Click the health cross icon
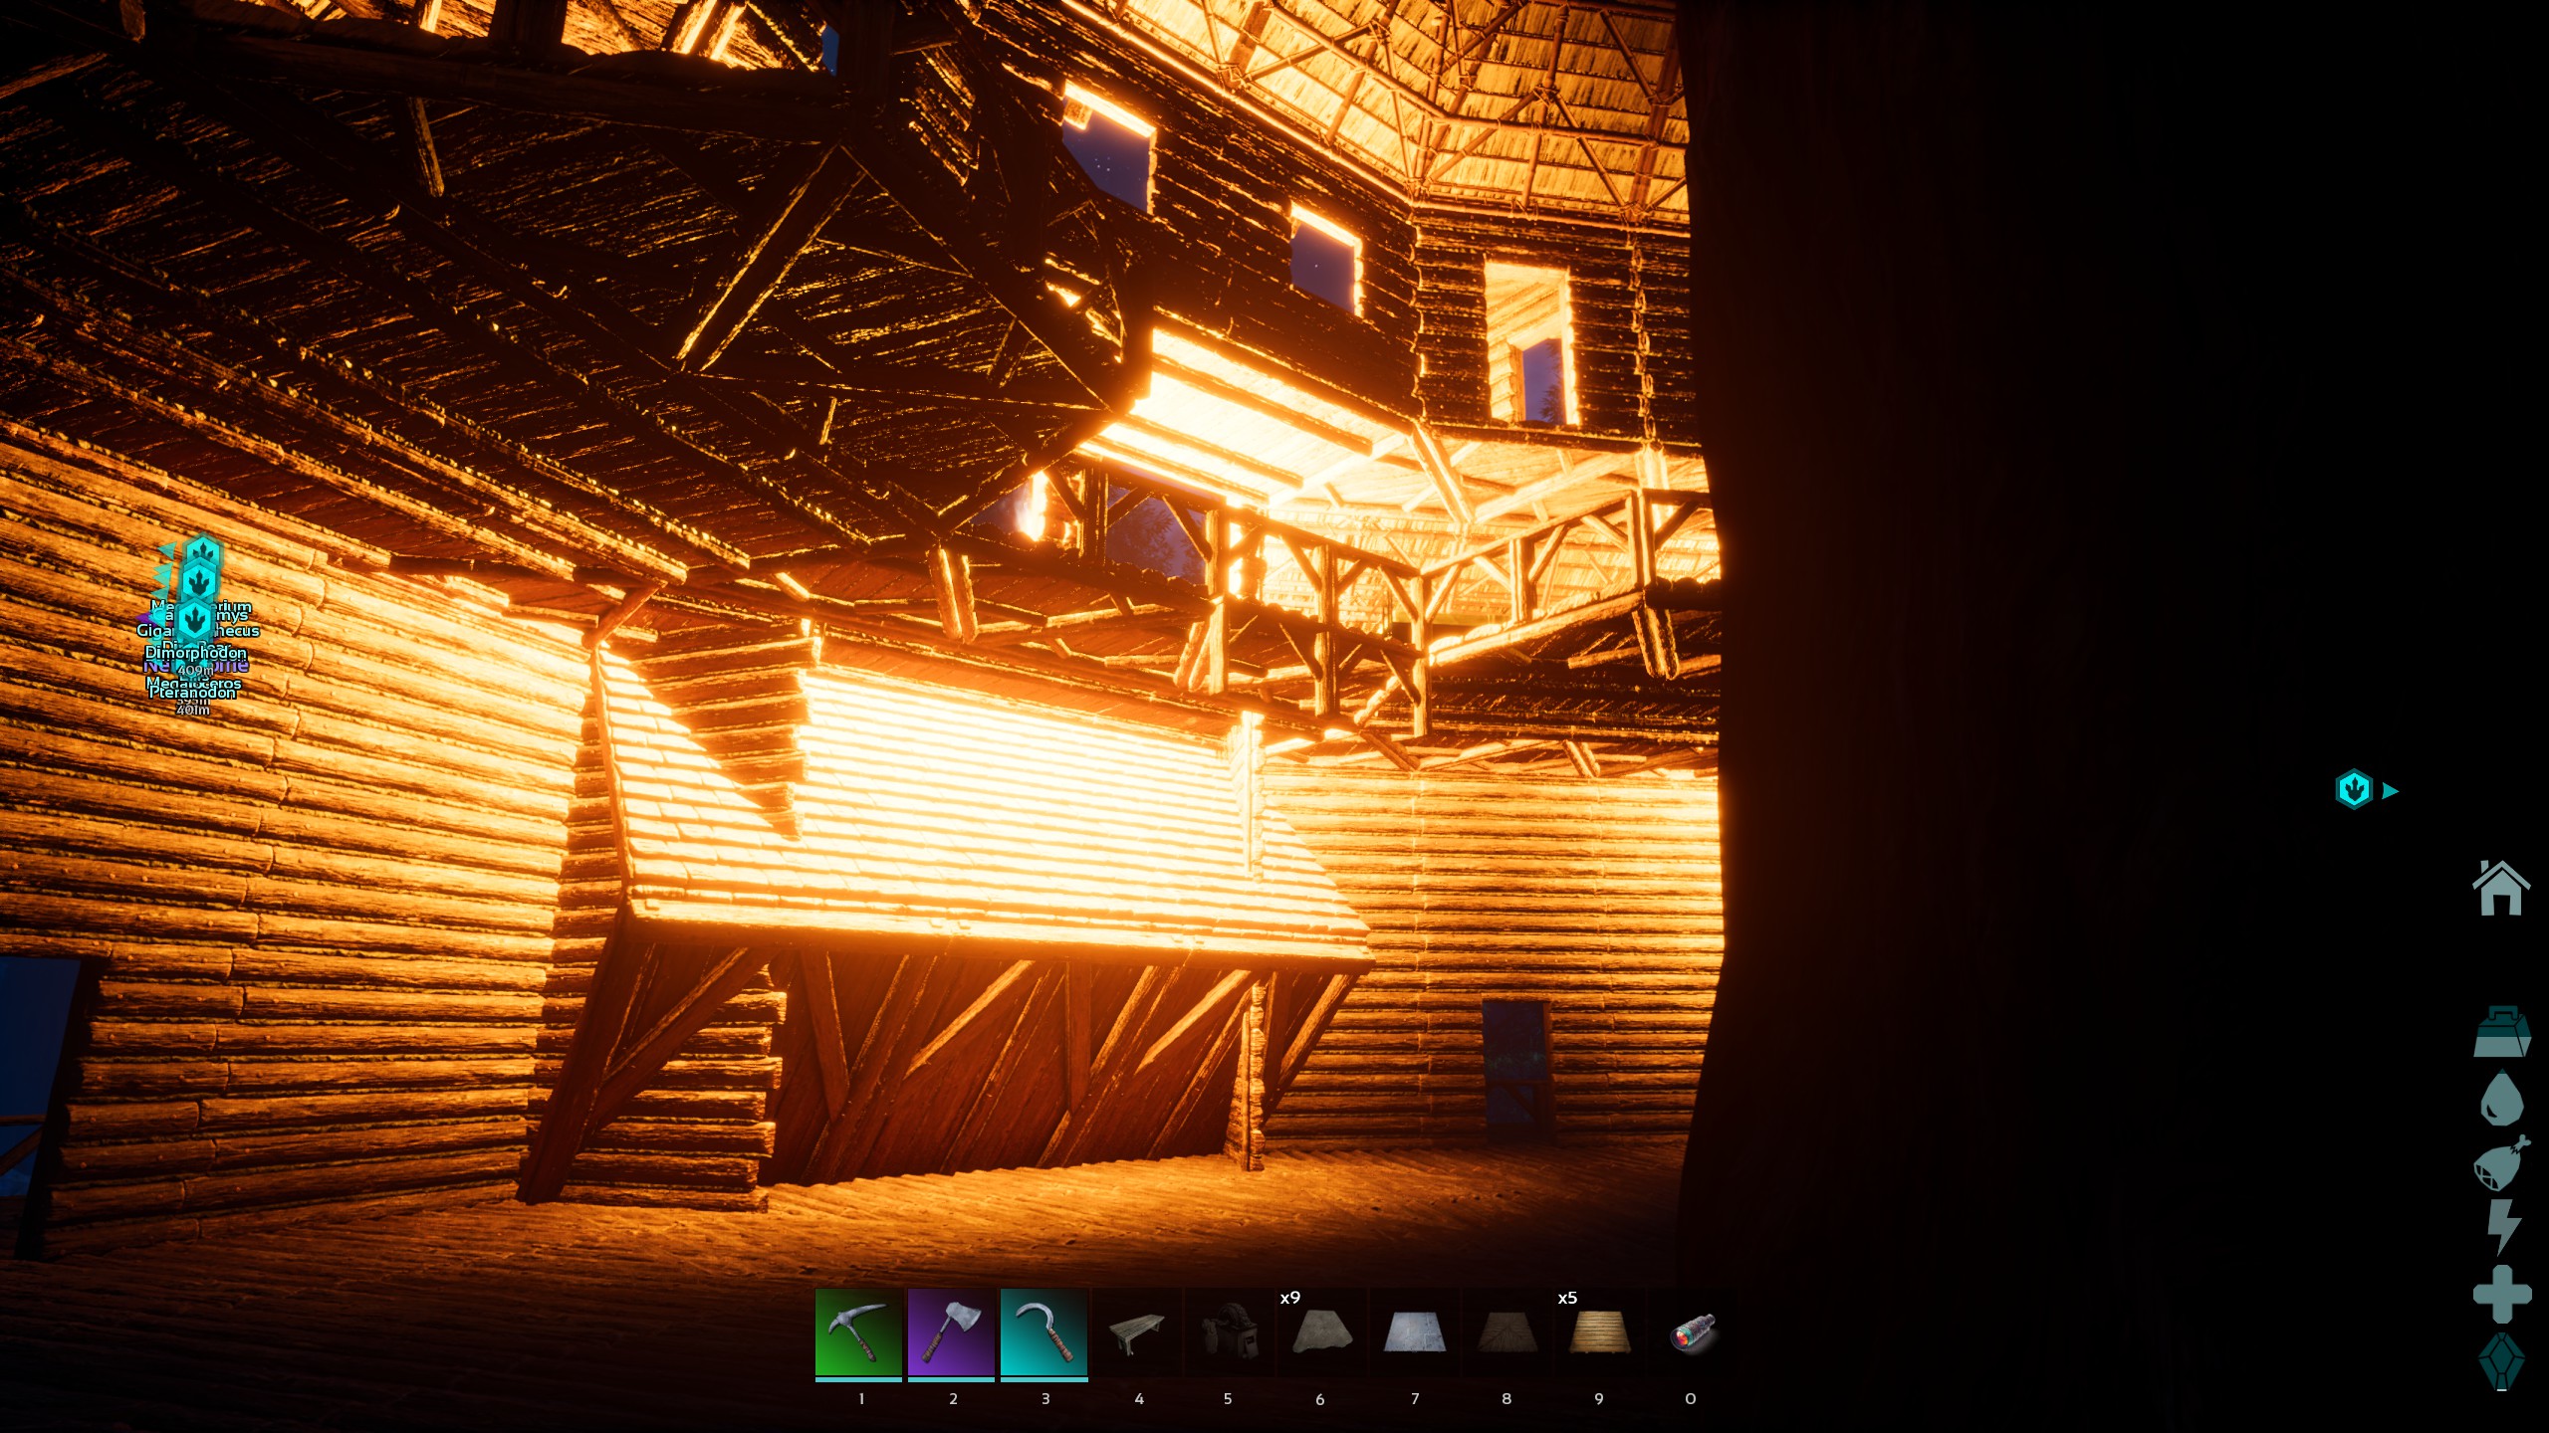 2501,1294
